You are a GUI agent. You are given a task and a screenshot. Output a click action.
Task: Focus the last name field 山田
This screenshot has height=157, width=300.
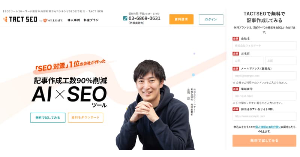click(248, 61)
